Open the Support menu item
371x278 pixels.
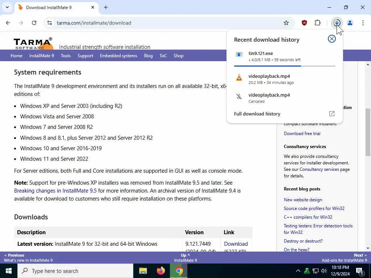pos(86,56)
